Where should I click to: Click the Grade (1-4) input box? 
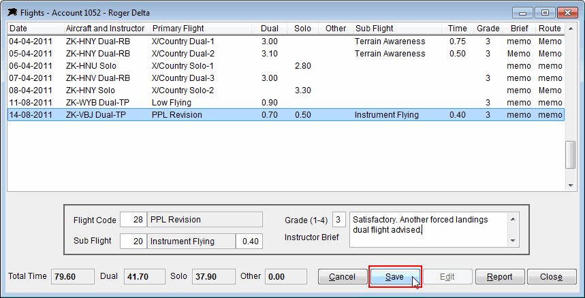pos(338,220)
